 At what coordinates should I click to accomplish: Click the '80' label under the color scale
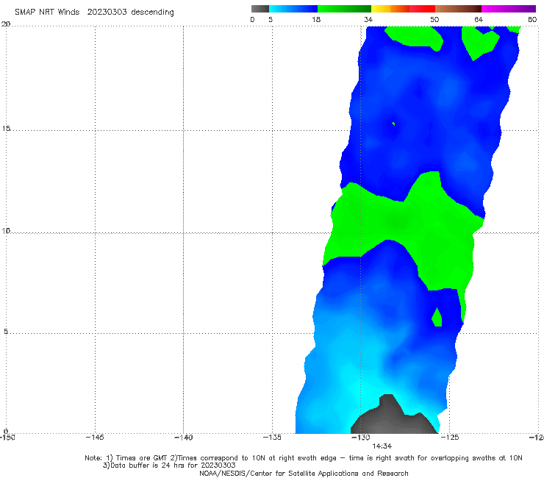532,20
